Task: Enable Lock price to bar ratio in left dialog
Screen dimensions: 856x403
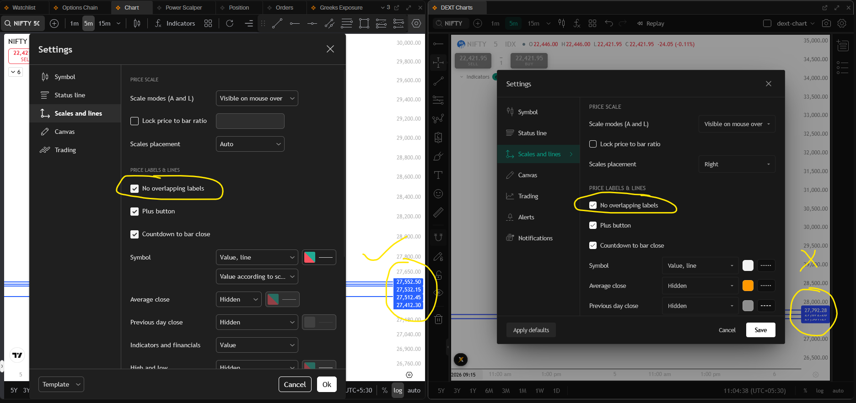Action: coord(135,121)
